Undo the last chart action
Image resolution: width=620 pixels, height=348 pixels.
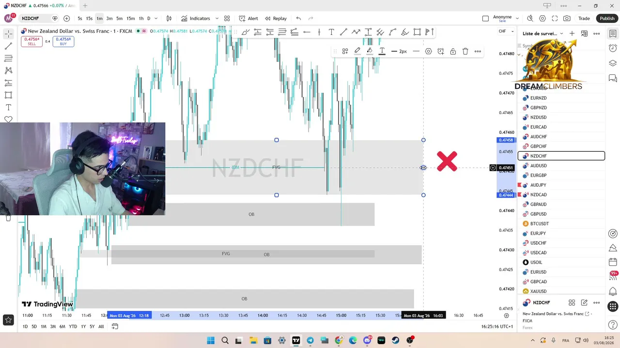click(x=298, y=18)
